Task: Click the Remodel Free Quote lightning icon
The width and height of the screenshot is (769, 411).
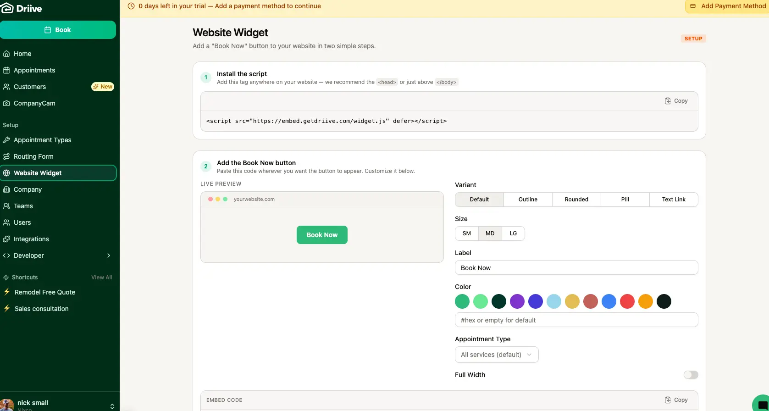Action: click(x=7, y=292)
